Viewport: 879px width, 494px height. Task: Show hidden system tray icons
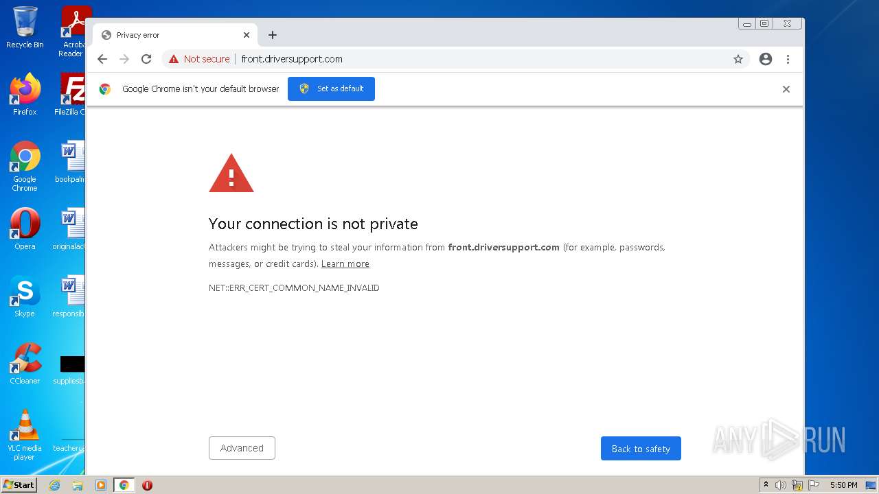click(x=766, y=485)
